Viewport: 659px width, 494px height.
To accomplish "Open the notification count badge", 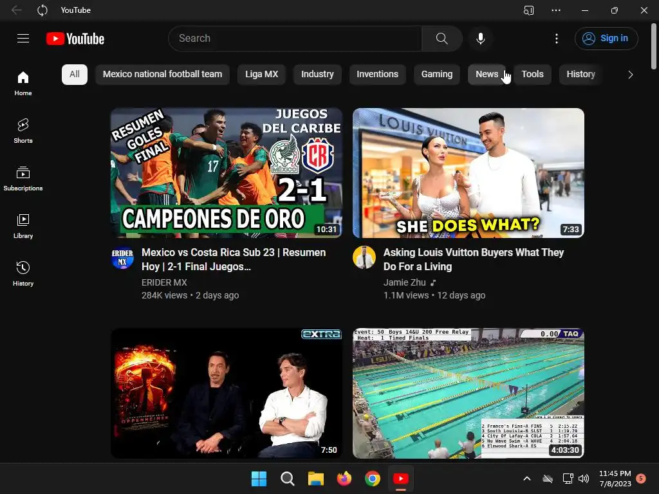I will [x=641, y=478].
